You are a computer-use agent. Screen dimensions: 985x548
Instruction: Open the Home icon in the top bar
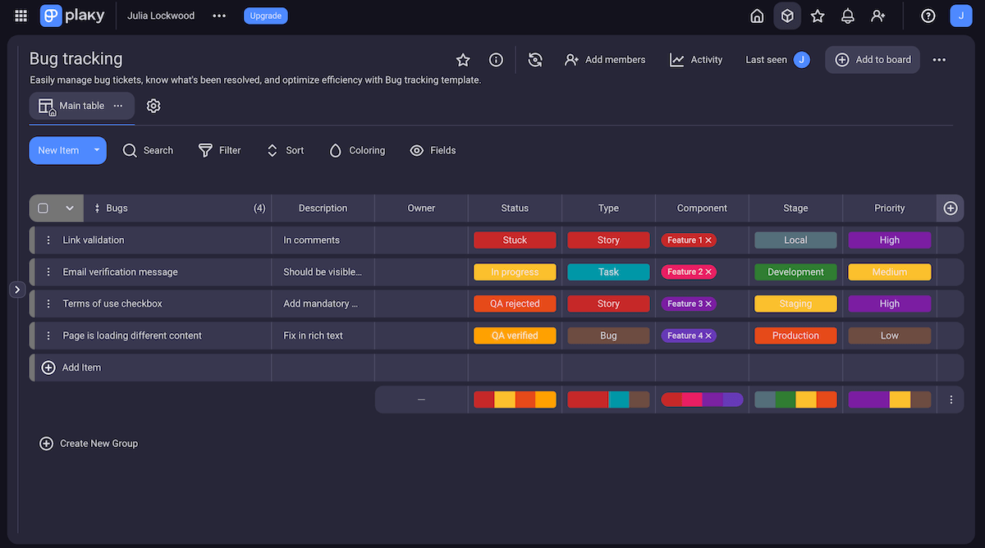coord(756,16)
